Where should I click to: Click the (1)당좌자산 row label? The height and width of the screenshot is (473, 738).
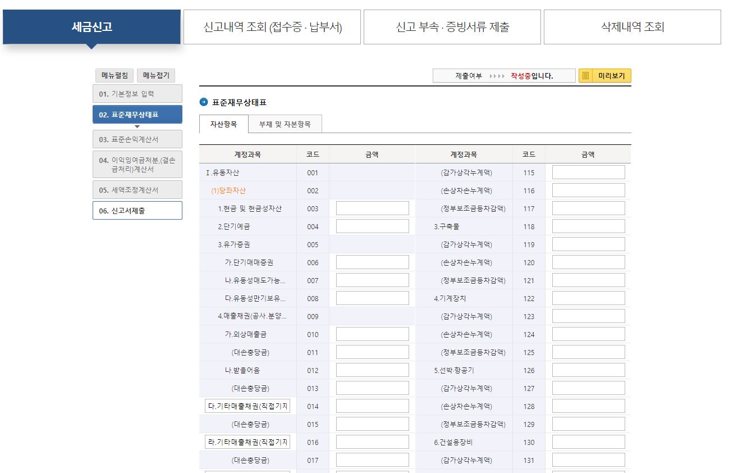[x=228, y=190]
